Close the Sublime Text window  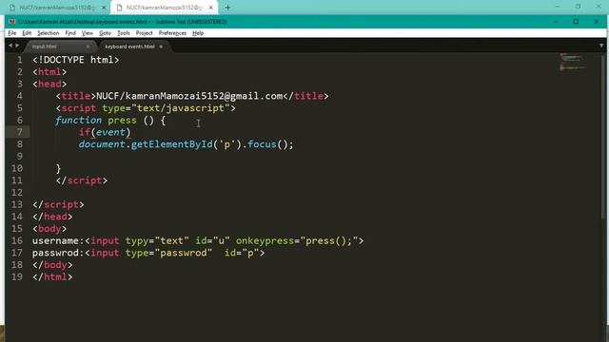point(597,22)
